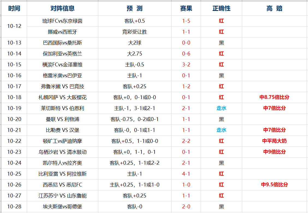Click the 3-2 result cell
The image size is (308, 213).
[186, 64]
